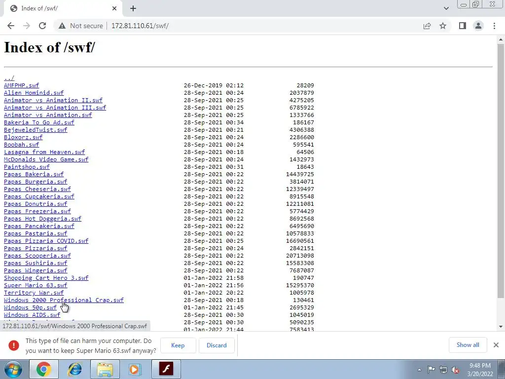Image resolution: width=505 pixels, height=379 pixels.
Task: Click the Not secure warning icon
Action: (x=62, y=26)
